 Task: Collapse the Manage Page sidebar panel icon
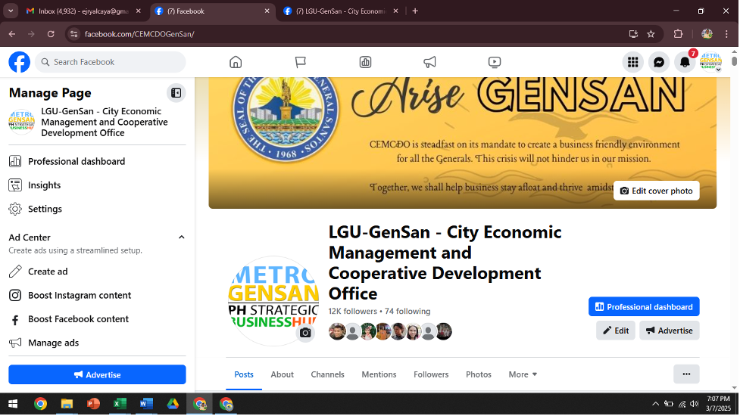coord(176,93)
